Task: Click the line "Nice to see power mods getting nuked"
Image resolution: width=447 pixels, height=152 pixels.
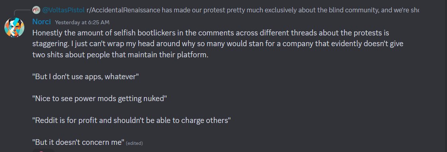Action: point(100,99)
